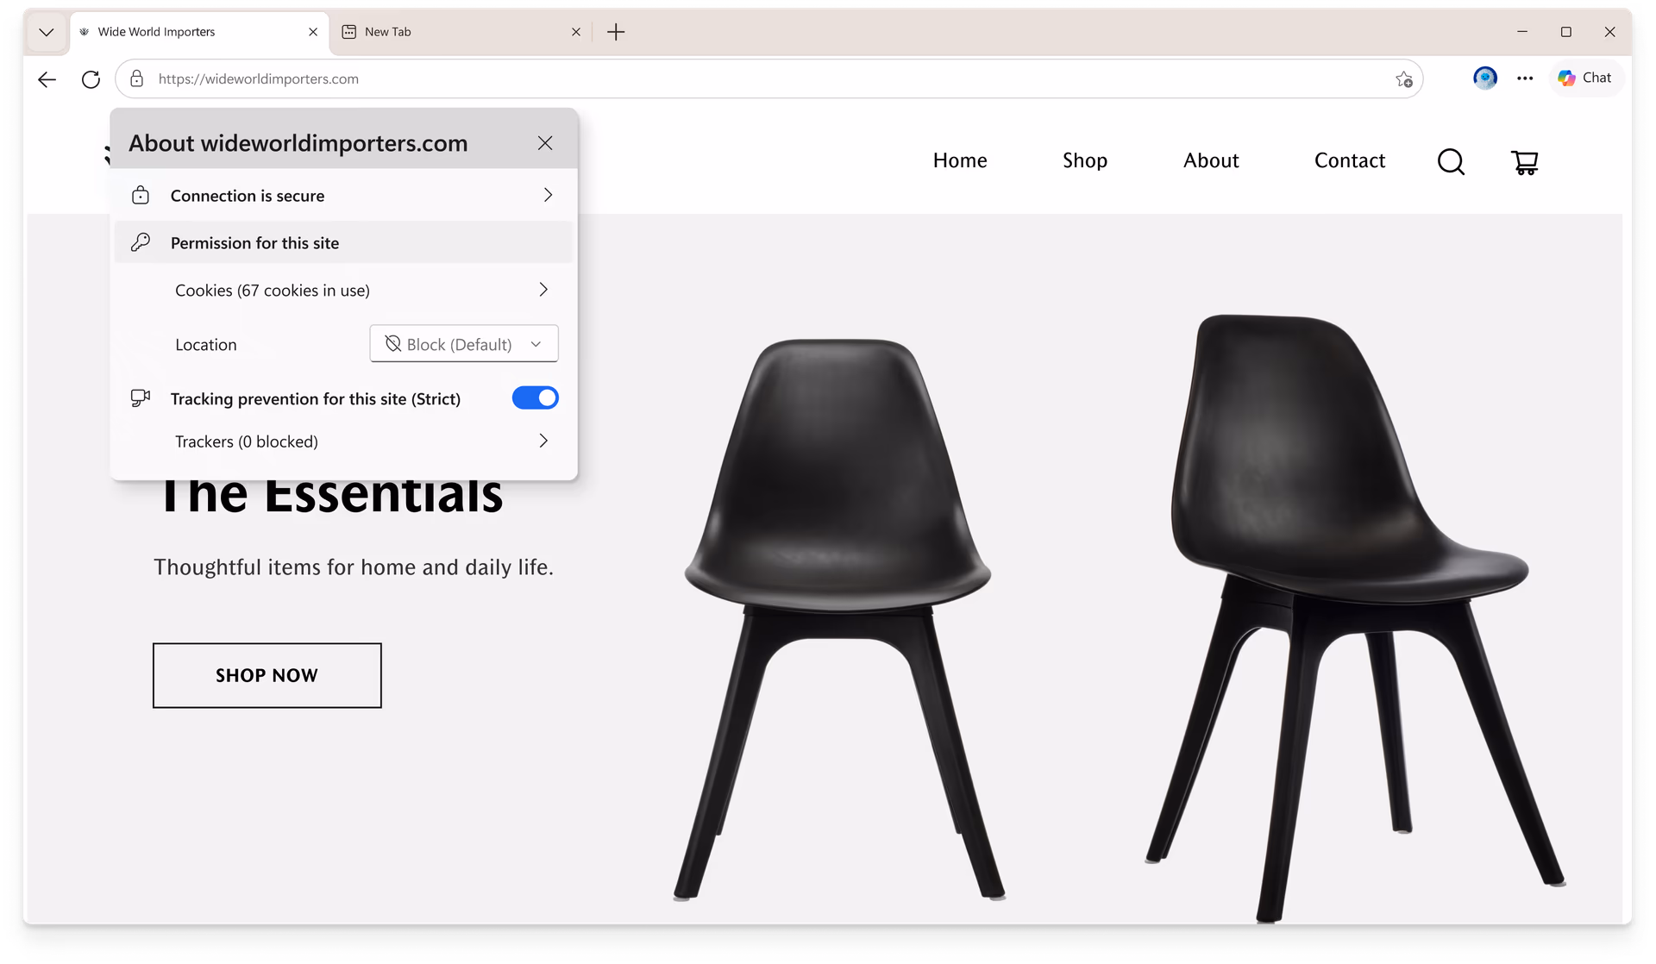Open the Copilot Chat button
1656x964 pixels.
tap(1585, 78)
